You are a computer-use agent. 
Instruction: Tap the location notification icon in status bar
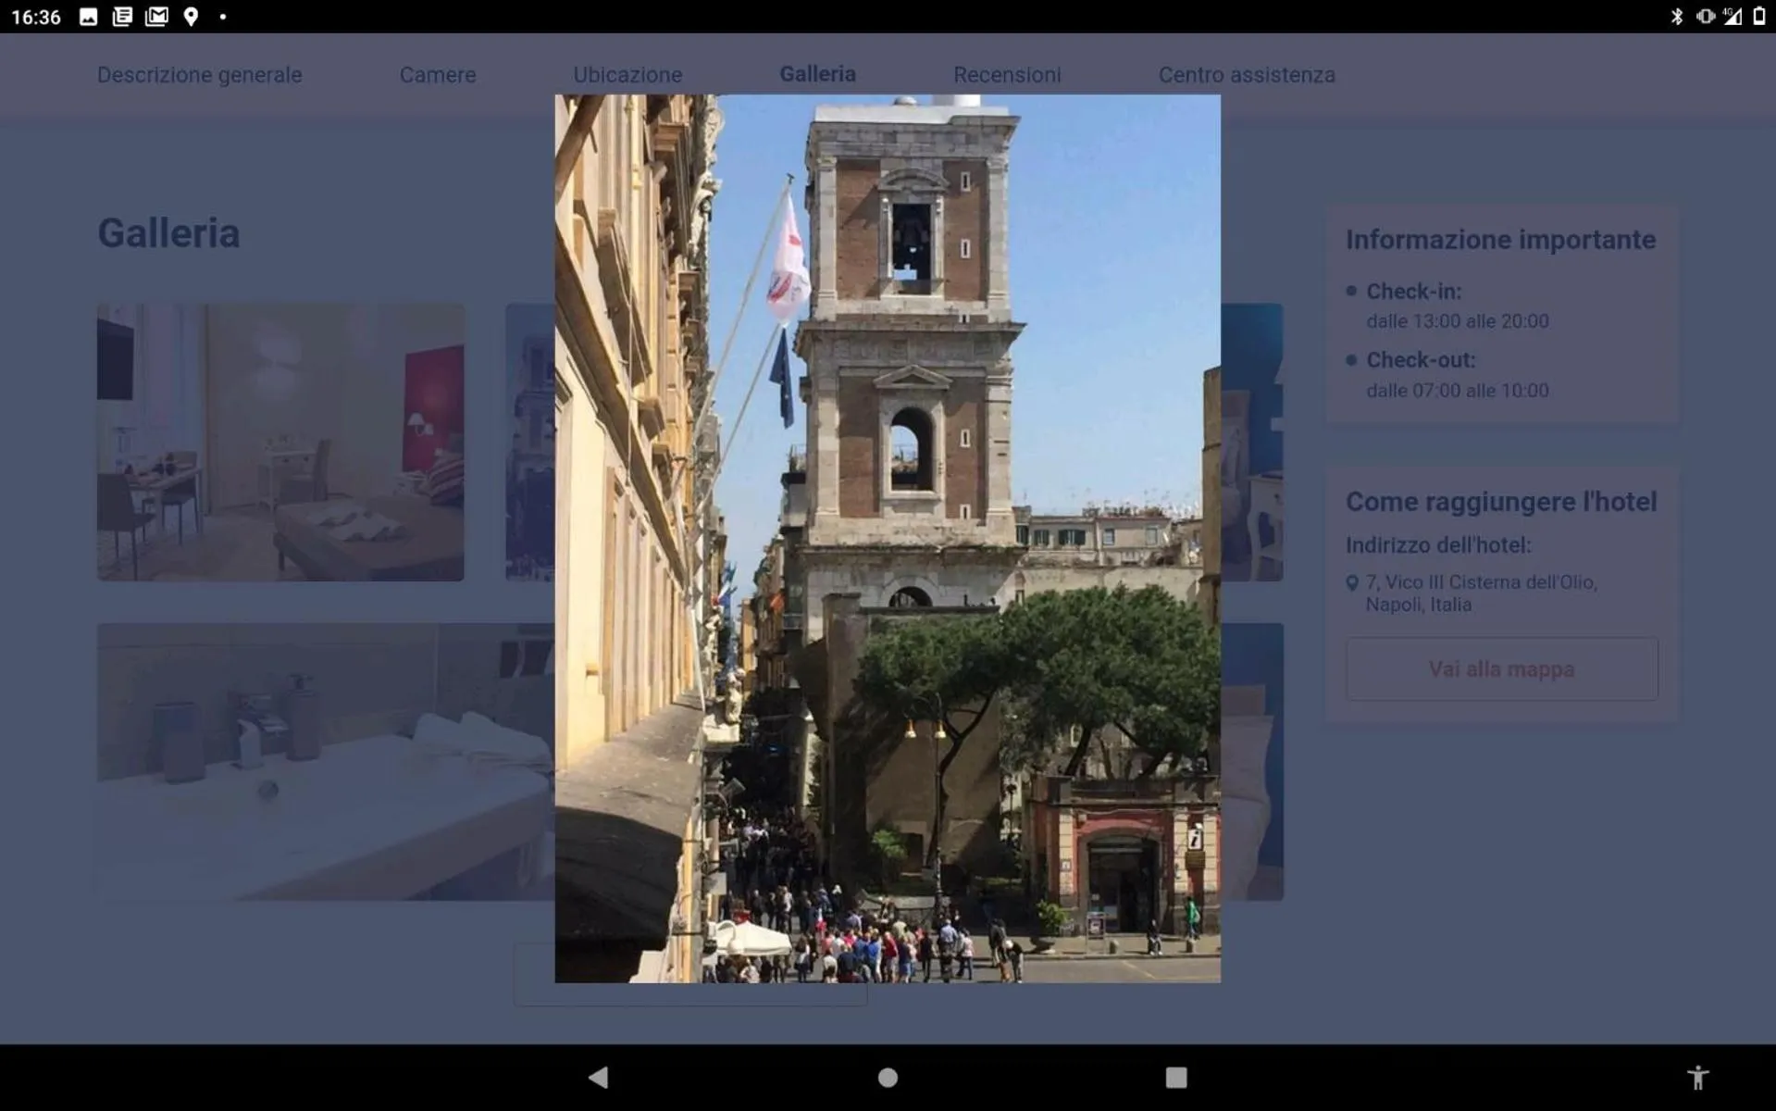[191, 17]
